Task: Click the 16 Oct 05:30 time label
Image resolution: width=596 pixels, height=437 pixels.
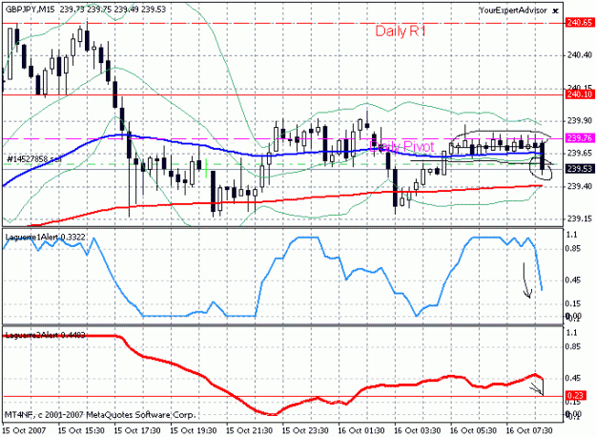Action: coord(474,431)
